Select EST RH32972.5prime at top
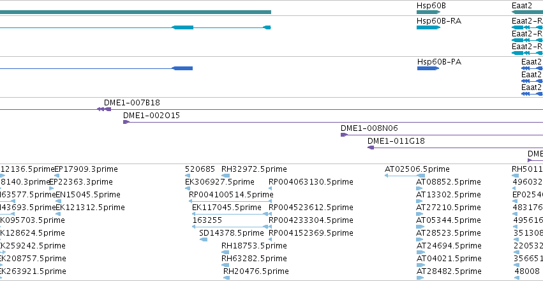Viewport: 543px width, 281px height. coord(254,169)
